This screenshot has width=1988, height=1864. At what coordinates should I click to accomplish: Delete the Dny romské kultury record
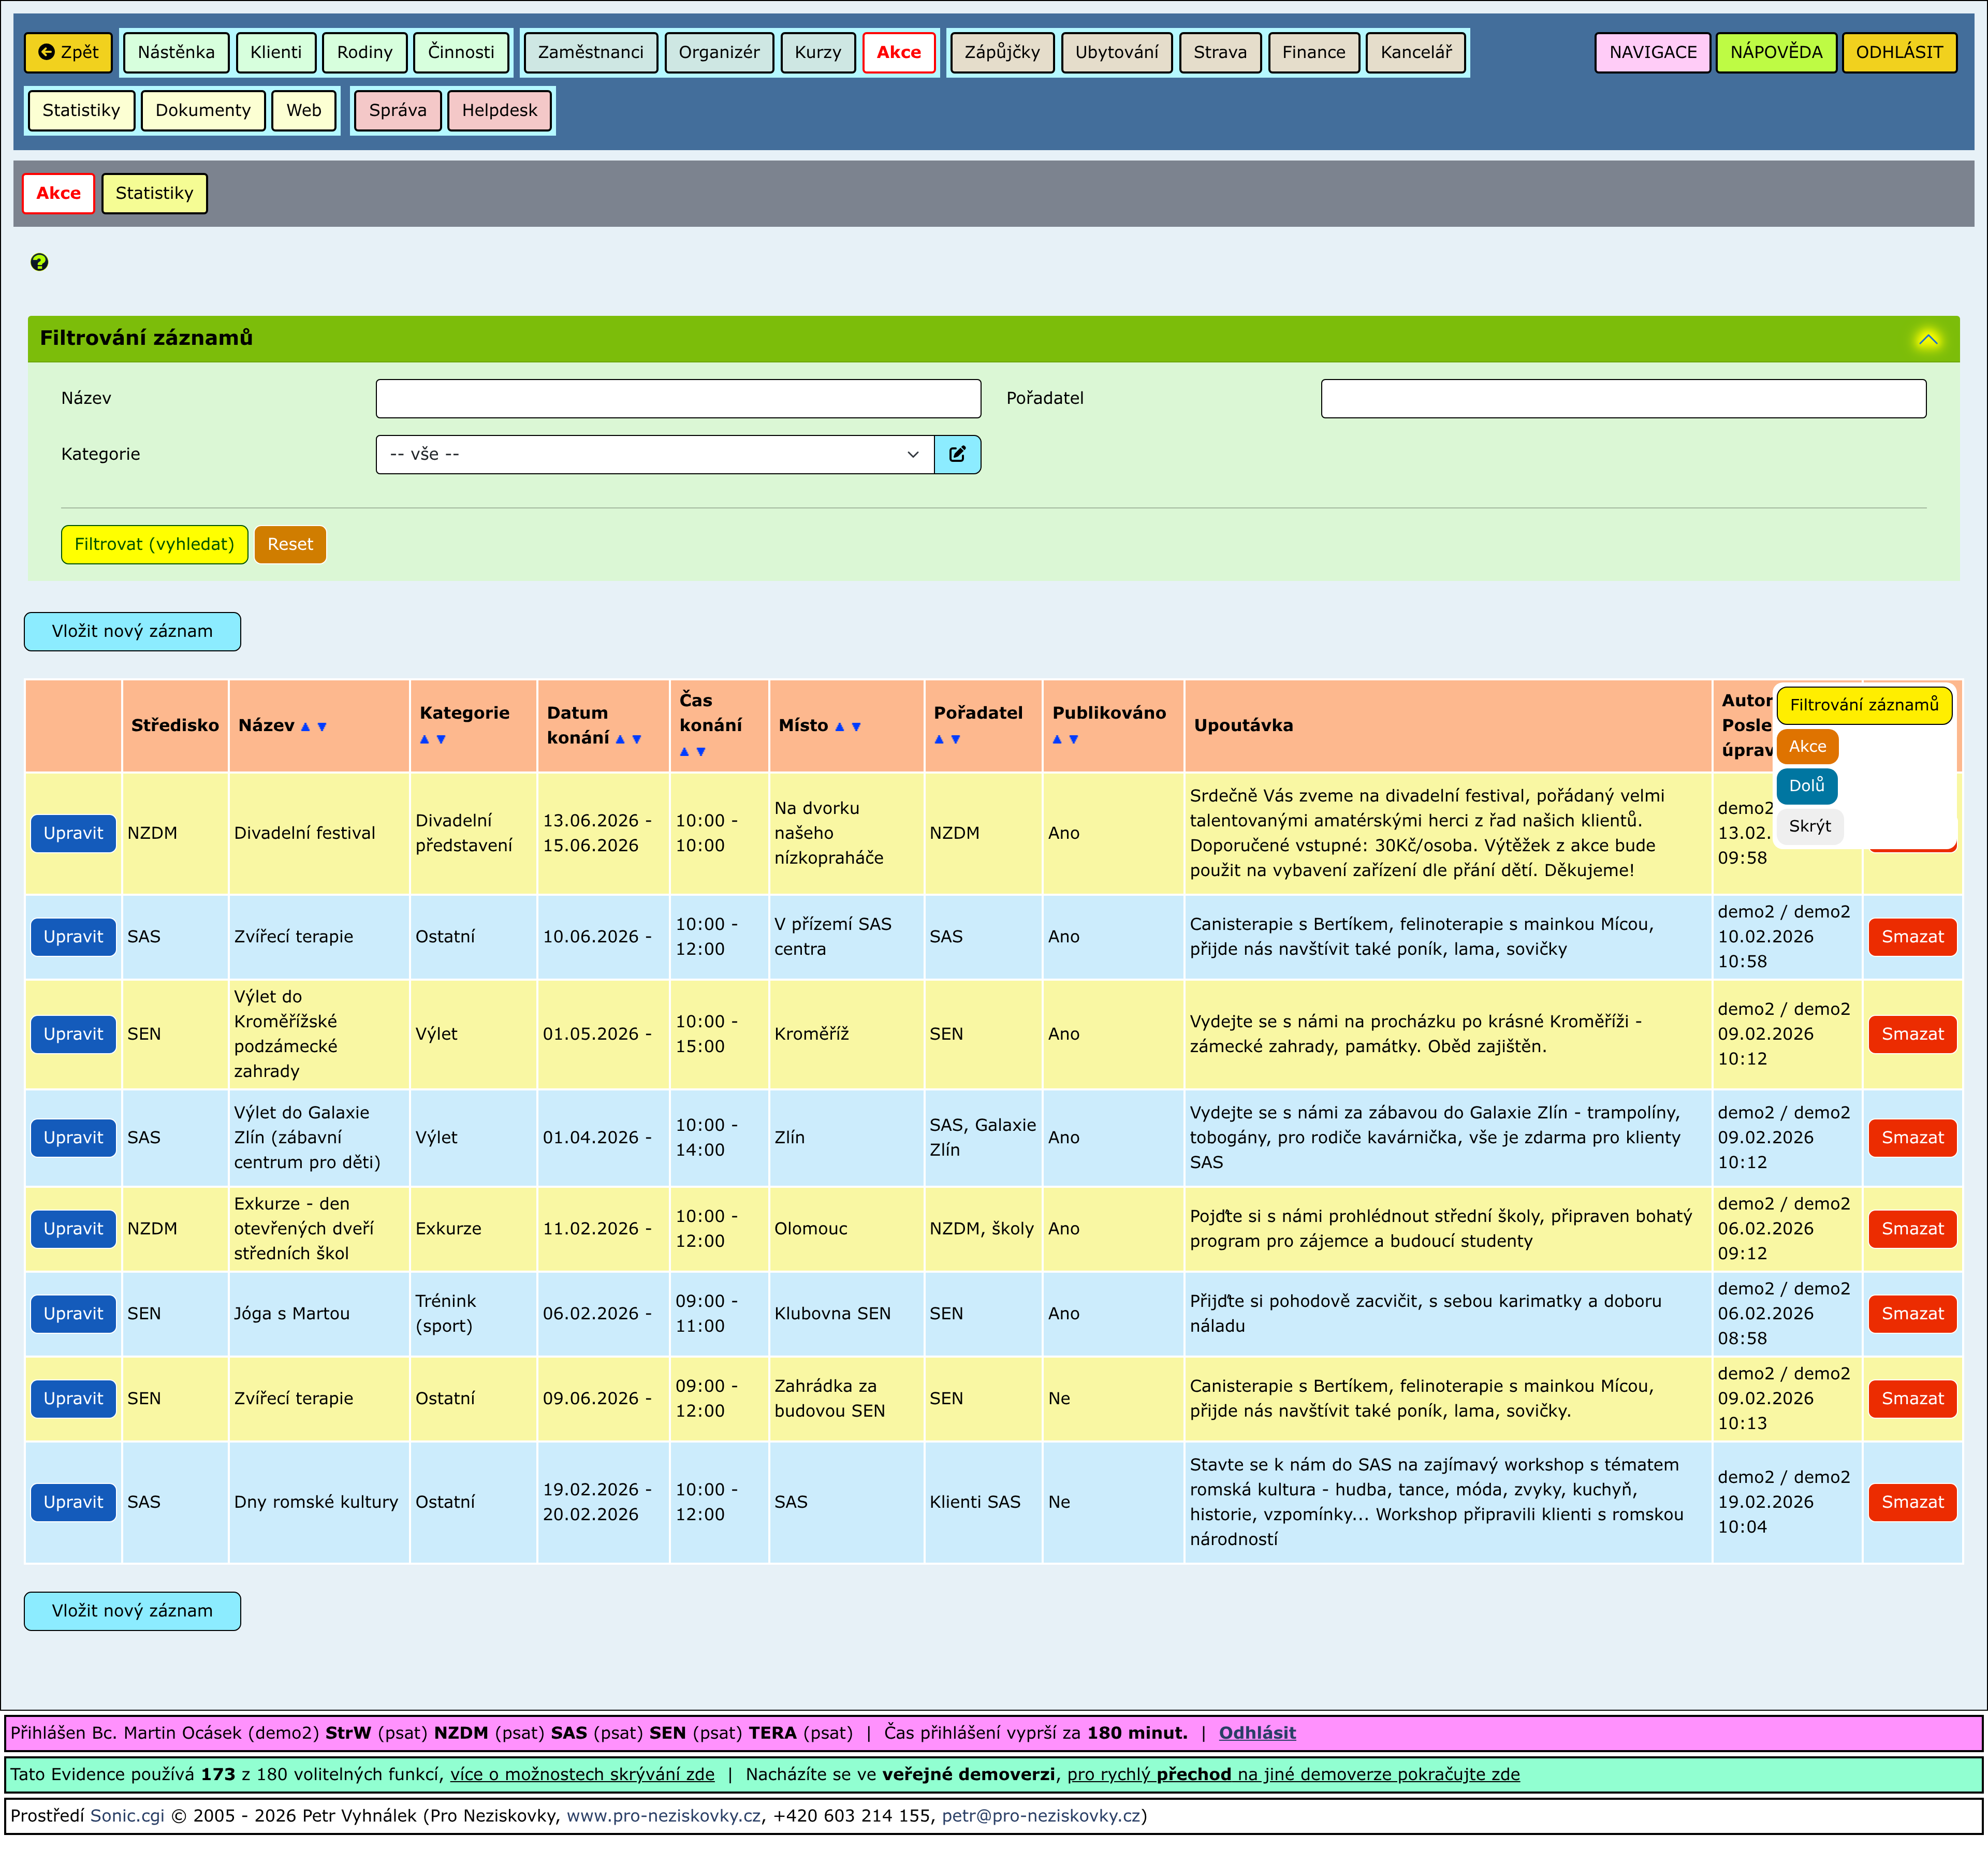tap(1911, 1501)
